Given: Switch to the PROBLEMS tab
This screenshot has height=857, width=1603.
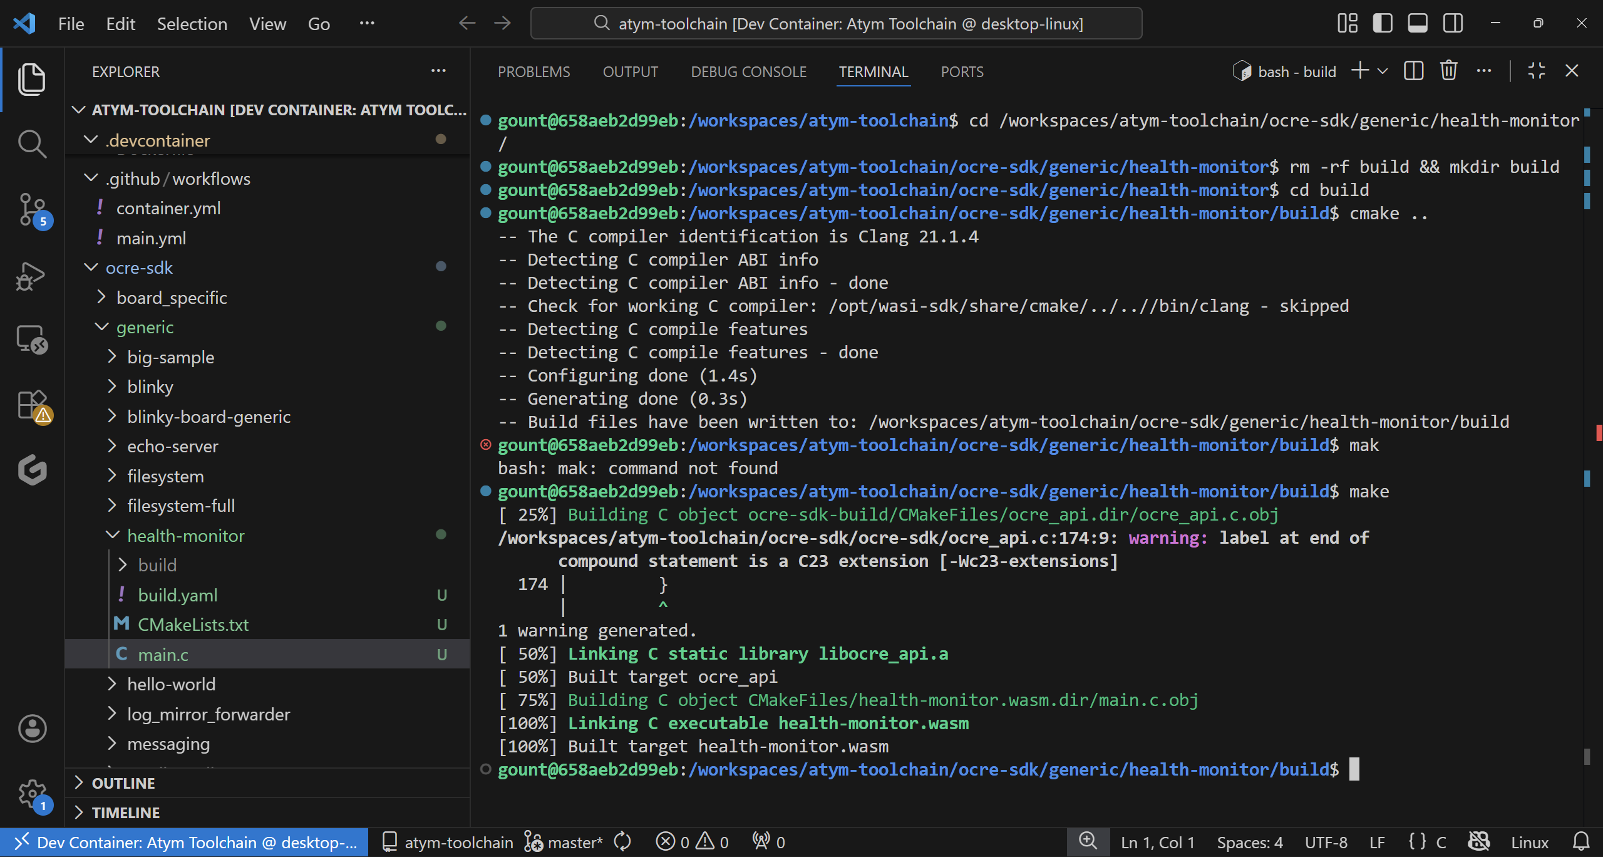Looking at the screenshot, I should click(533, 71).
